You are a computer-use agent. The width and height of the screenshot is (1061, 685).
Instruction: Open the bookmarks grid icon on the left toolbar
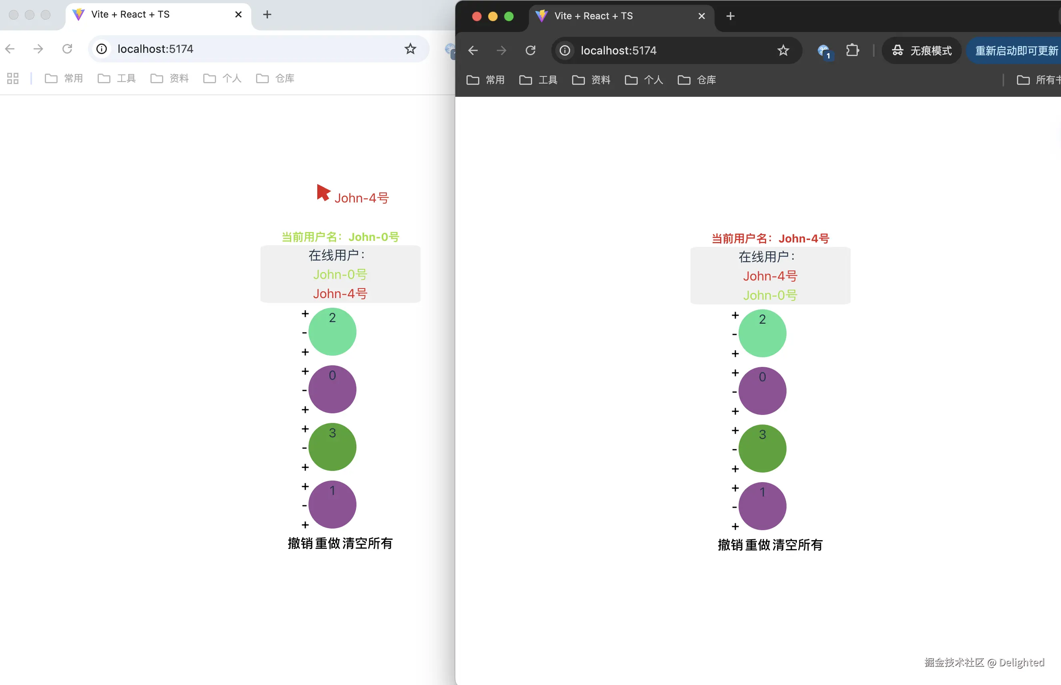point(12,78)
